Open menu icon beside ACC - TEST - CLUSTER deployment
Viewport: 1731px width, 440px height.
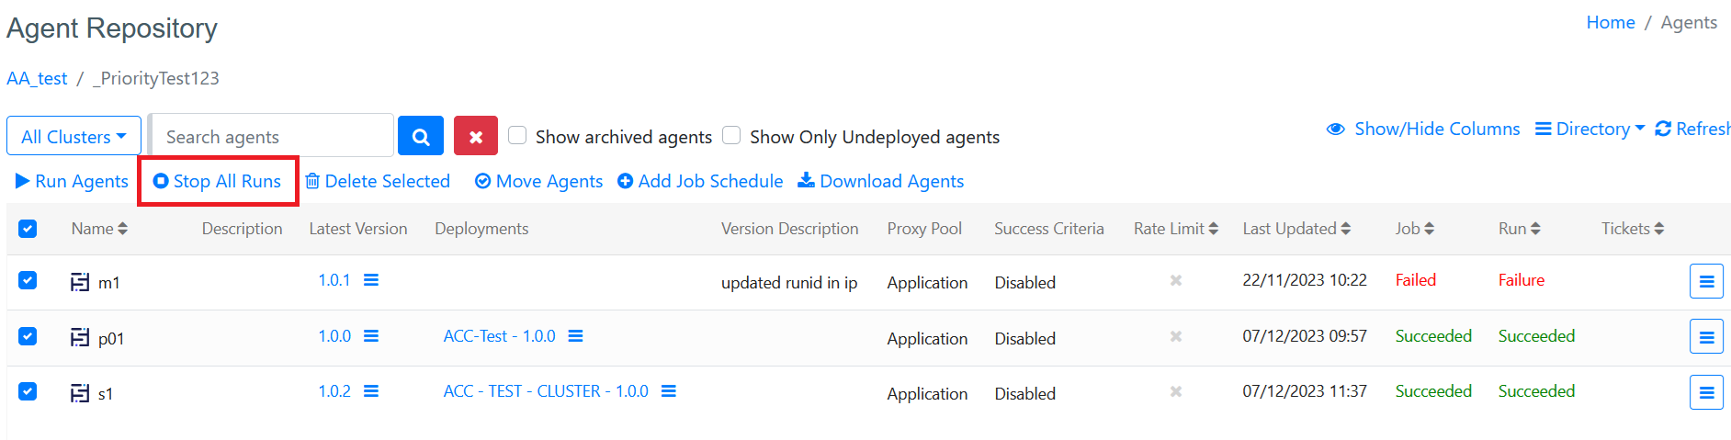(669, 391)
